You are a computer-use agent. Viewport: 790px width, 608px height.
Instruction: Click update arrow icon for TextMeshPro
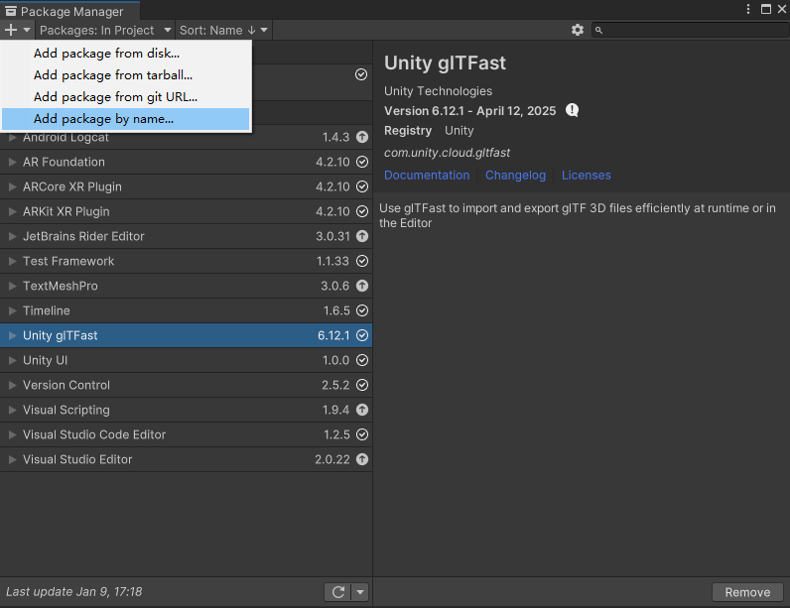362,286
